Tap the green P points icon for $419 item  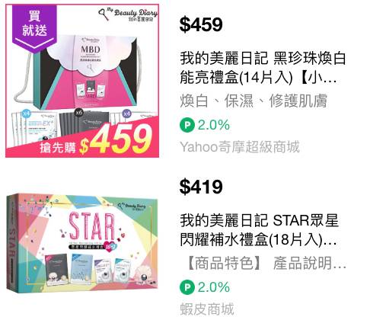point(187,287)
